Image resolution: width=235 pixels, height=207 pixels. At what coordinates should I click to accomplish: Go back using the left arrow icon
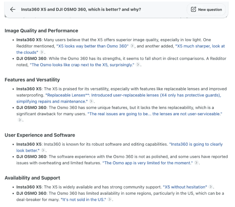[x=13, y=9]
